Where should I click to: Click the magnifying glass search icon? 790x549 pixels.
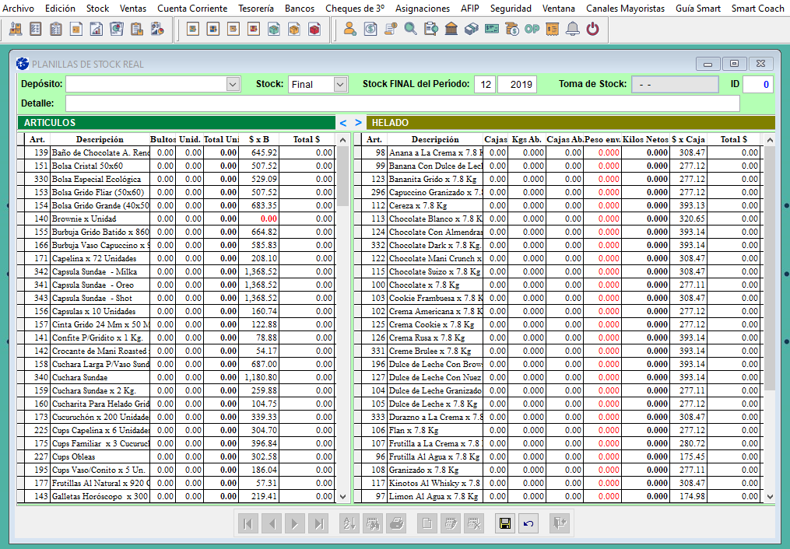pyautogui.click(x=411, y=30)
